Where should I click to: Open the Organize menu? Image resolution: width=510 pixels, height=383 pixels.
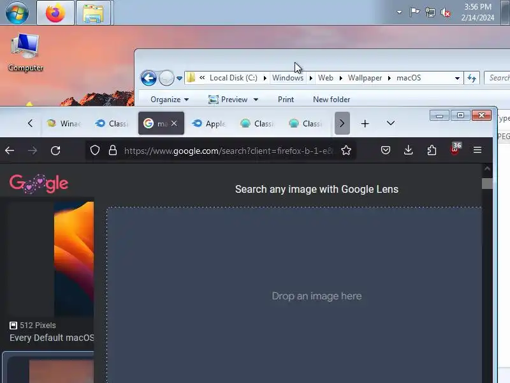170,100
